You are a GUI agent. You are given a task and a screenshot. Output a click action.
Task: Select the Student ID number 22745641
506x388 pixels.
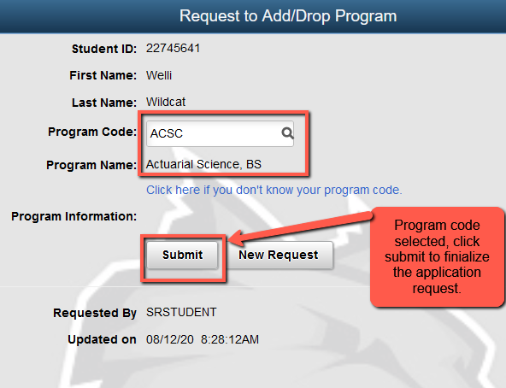[173, 49]
